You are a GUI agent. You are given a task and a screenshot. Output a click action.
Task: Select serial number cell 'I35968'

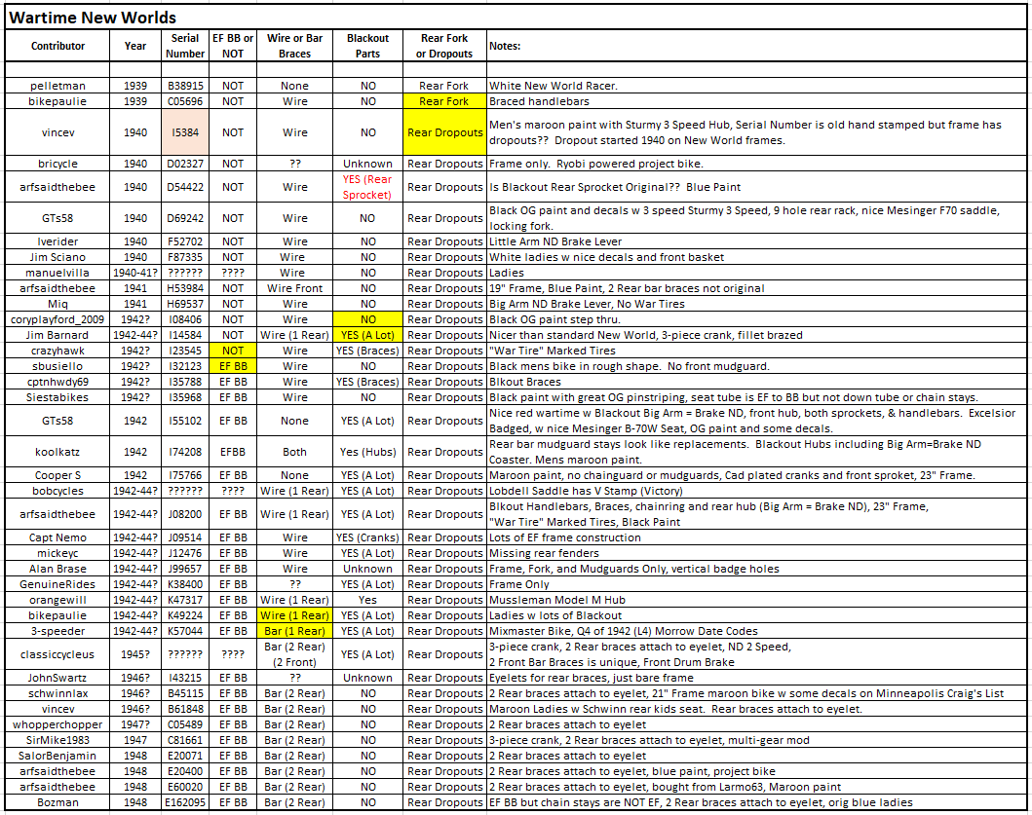[x=185, y=397]
